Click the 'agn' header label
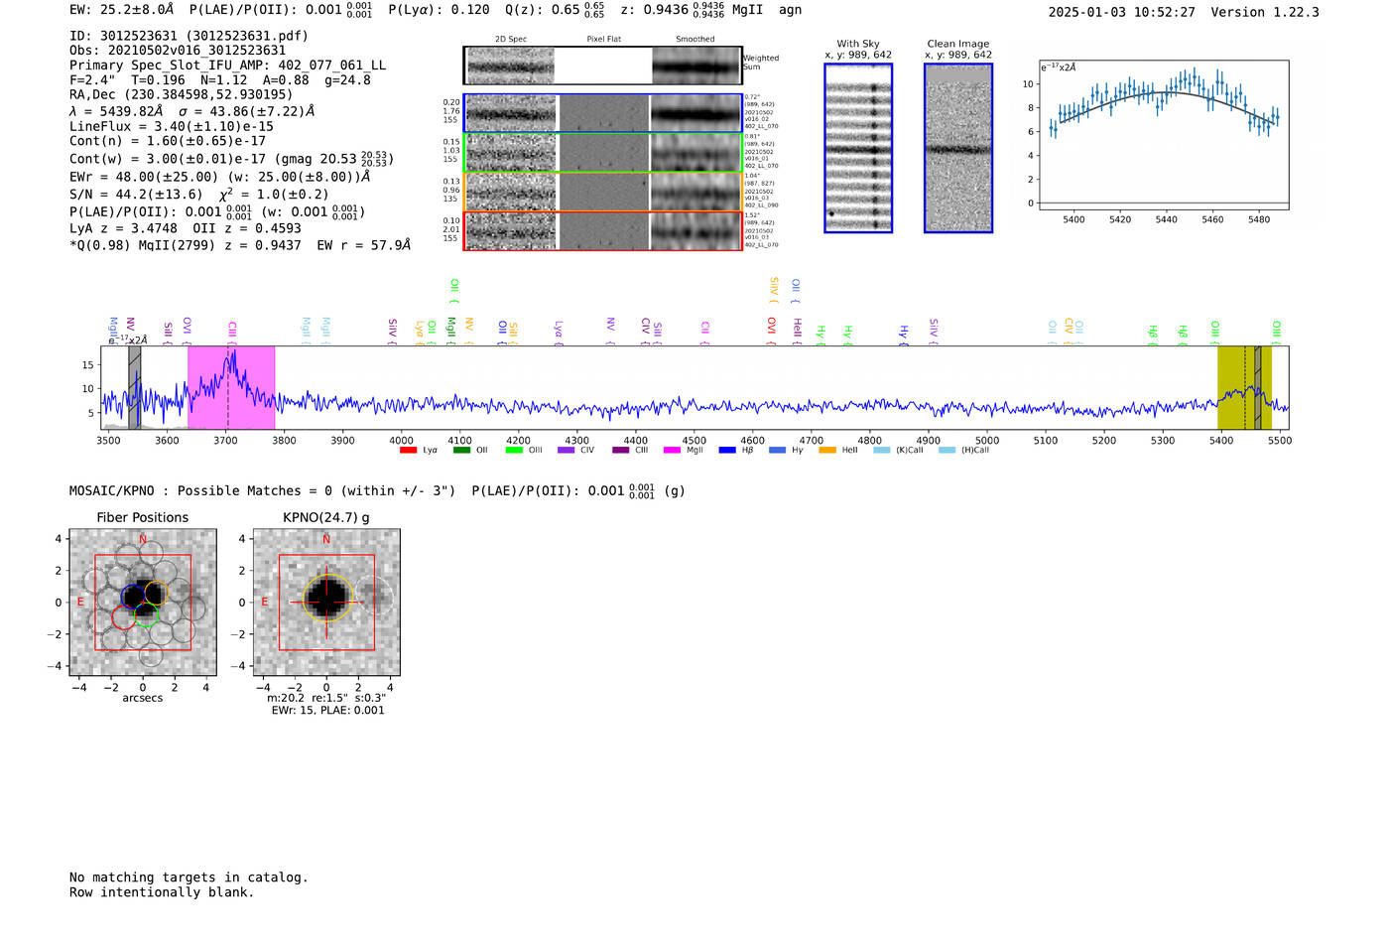This screenshot has width=1389, height=946. click(x=790, y=10)
